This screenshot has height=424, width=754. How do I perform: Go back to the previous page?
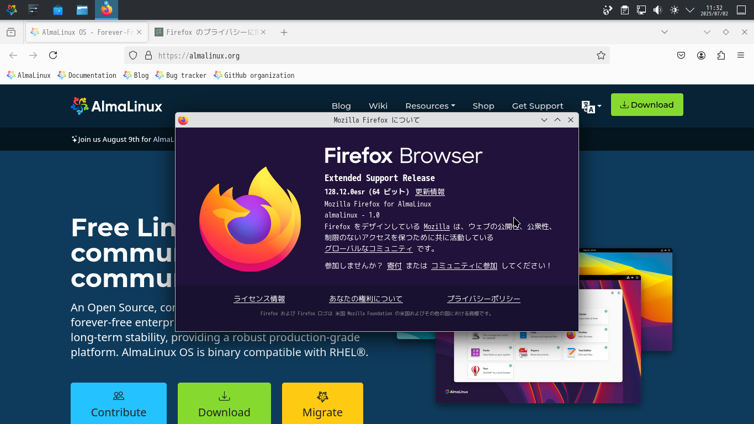[x=14, y=55]
